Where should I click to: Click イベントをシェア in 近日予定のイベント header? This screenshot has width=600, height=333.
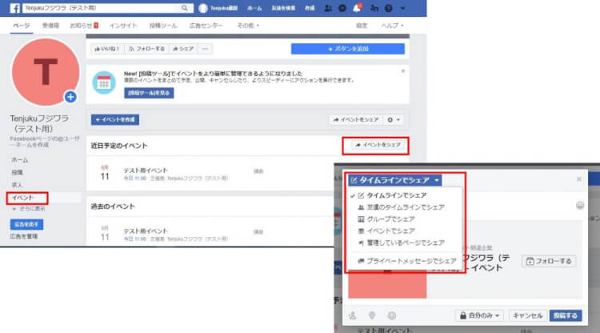pyautogui.click(x=378, y=145)
